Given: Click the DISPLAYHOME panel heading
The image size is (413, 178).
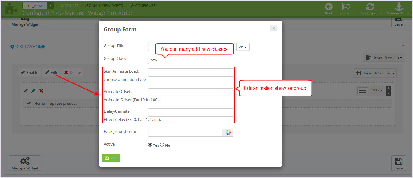Looking at the screenshot, I should 28,47.
